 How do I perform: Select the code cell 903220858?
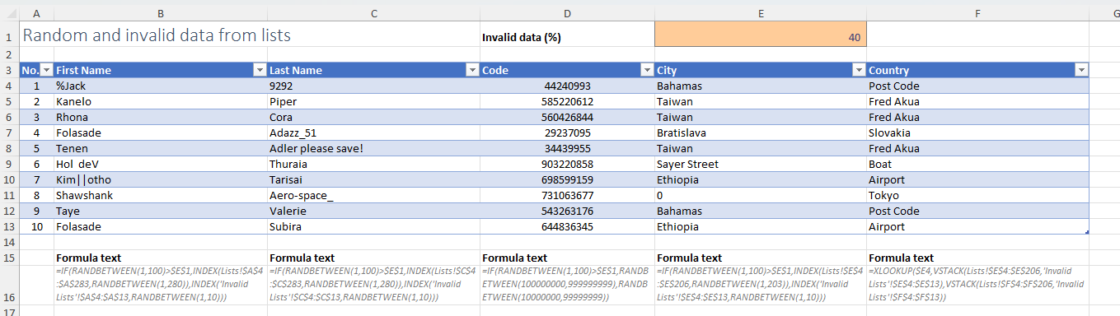(x=567, y=165)
